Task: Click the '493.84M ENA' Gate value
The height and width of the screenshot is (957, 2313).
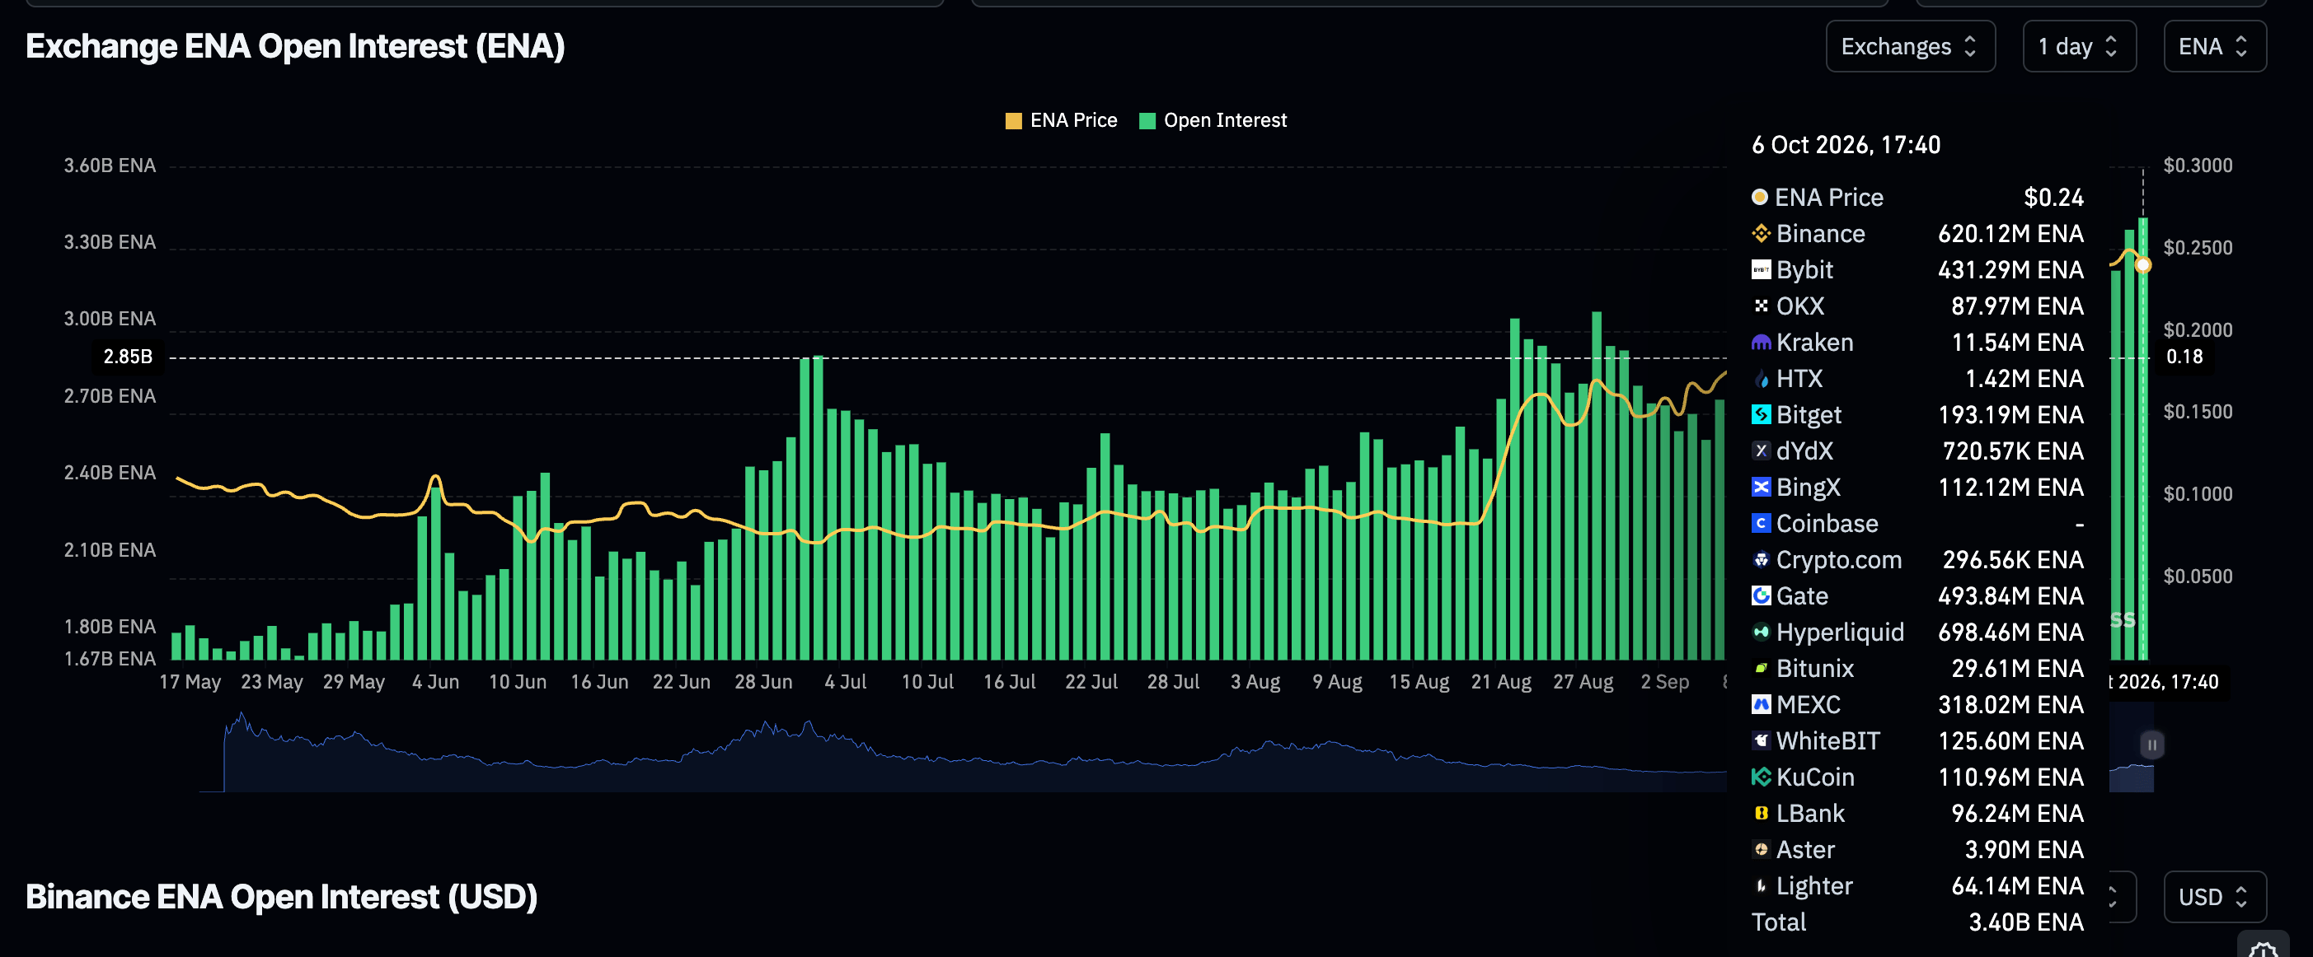Action: pyautogui.click(x=2010, y=595)
